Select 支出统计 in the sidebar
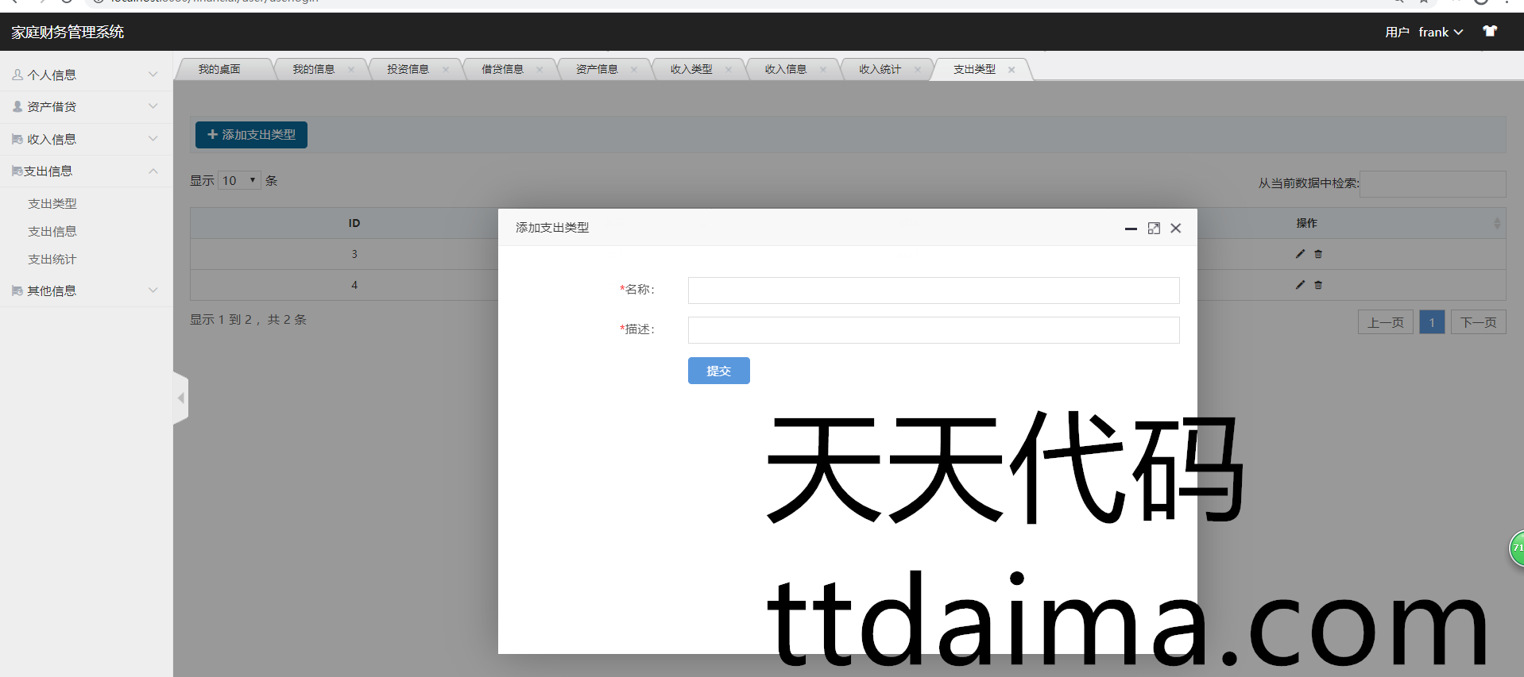This screenshot has height=677, width=1524. pos(52,260)
